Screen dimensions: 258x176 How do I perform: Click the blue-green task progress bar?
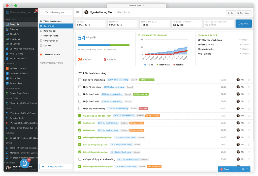(104, 45)
